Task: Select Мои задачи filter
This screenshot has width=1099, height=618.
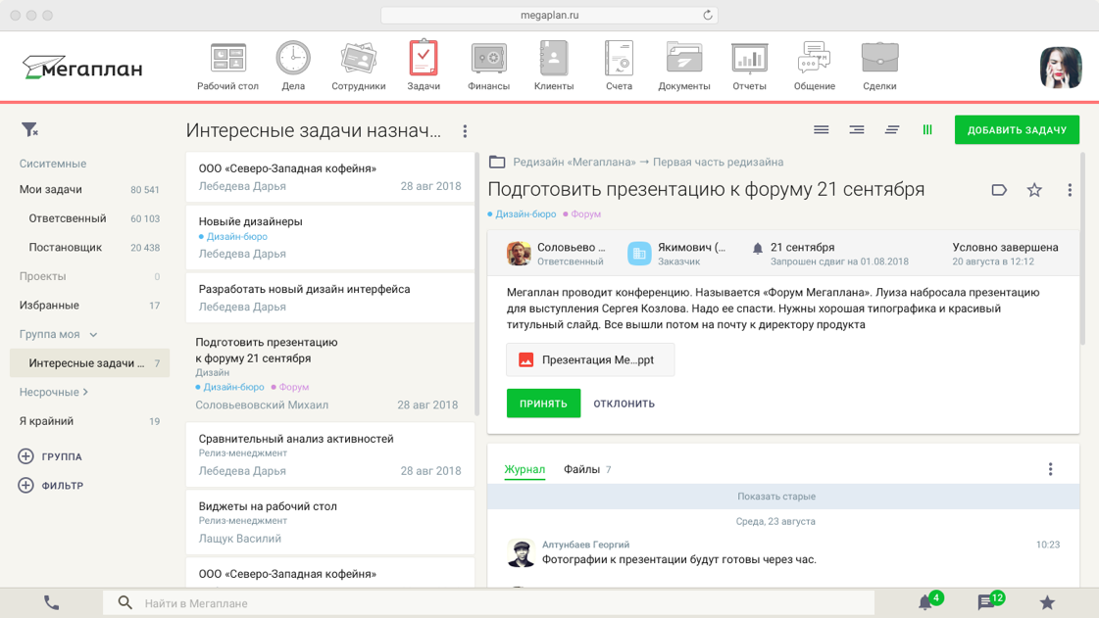Action: 90,190
